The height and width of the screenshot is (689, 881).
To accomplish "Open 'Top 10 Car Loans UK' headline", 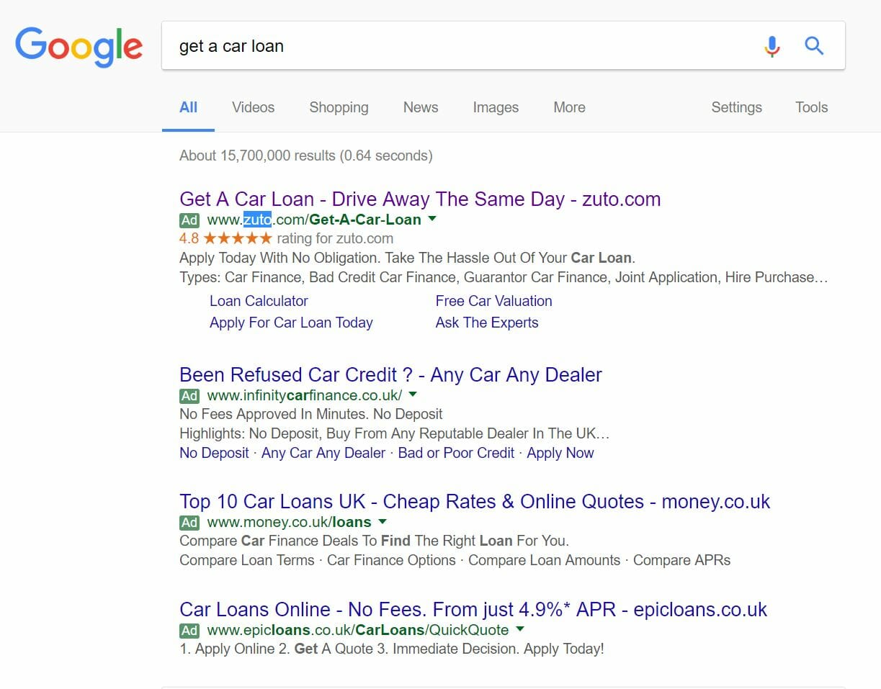I will click(475, 502).
